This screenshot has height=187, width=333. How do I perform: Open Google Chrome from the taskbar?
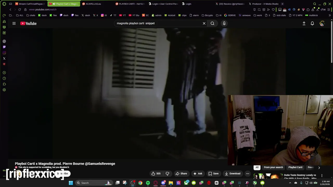140,183
